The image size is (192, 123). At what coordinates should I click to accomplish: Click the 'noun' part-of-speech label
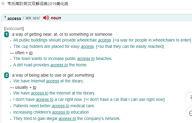point(56,18)
